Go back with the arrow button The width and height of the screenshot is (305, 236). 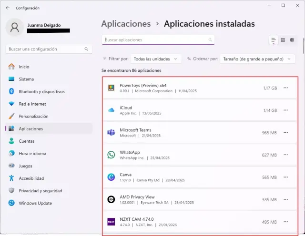click(8, 8)
